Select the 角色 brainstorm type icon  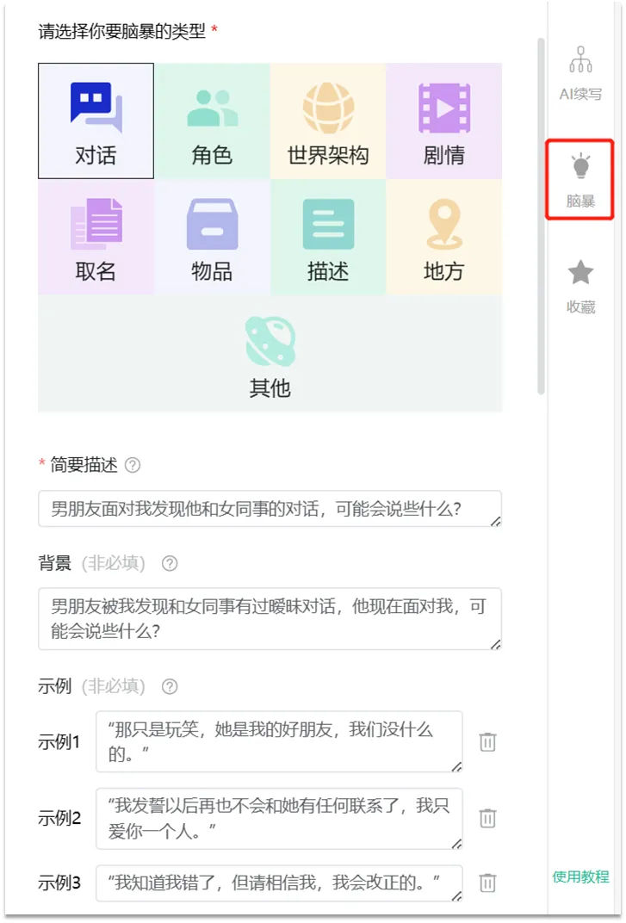coord(213,108)
